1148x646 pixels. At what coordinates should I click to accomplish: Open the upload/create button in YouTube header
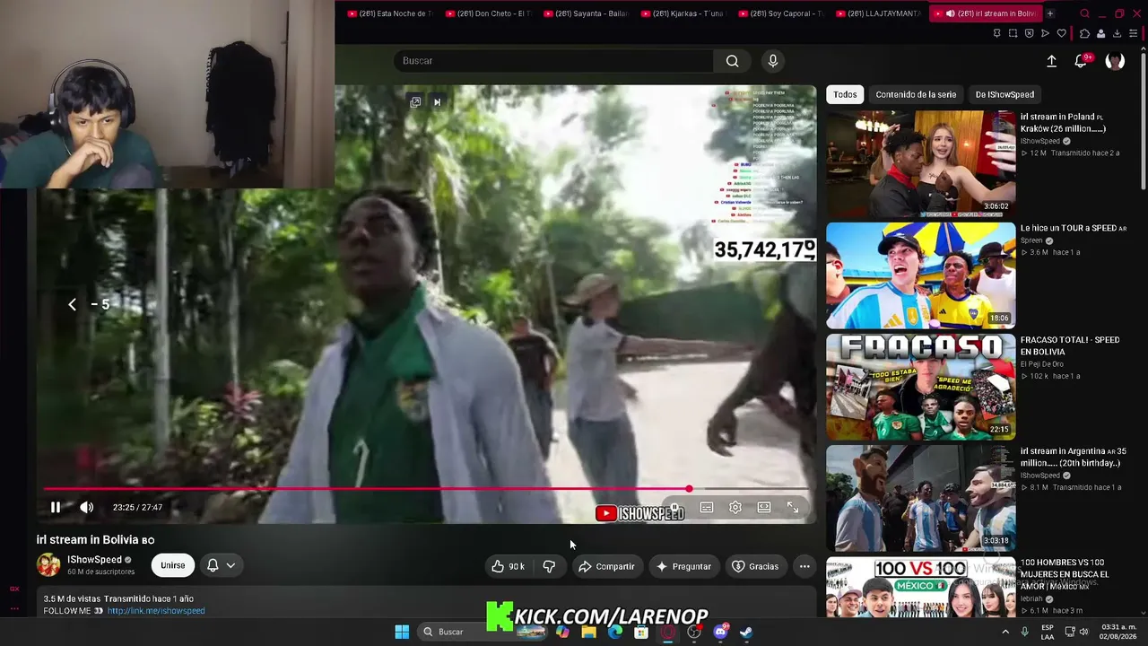[x=1051, y=61]
